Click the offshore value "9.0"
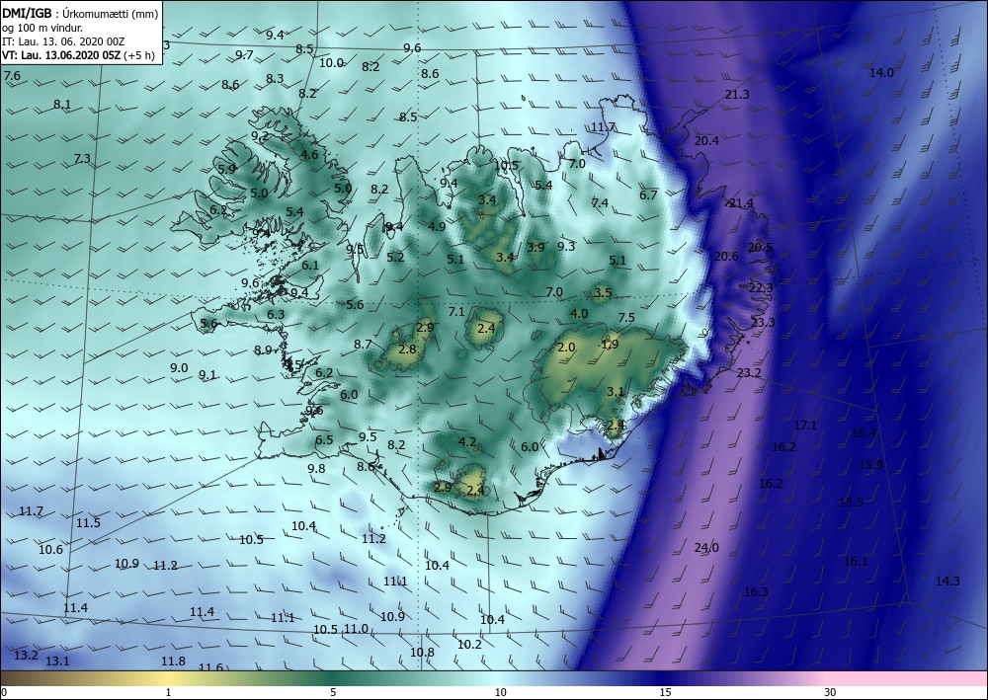The image size is (988, 700). (179, 368)
